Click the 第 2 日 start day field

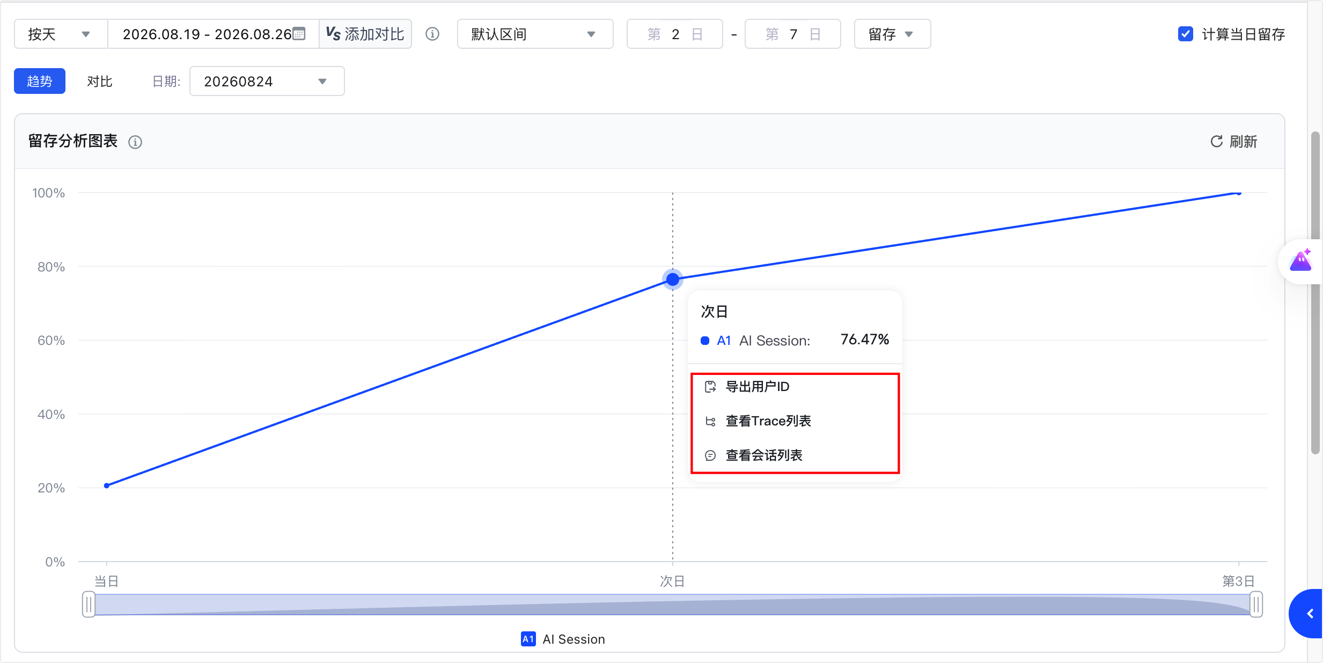(x=675, y=34)
